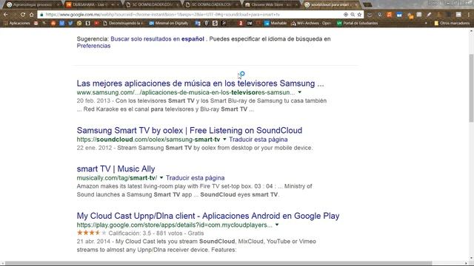The width and height of the screenshot is (474, 266).
Task: Open the Deconstruyendo la bookmark
Action: coord(124,23)
